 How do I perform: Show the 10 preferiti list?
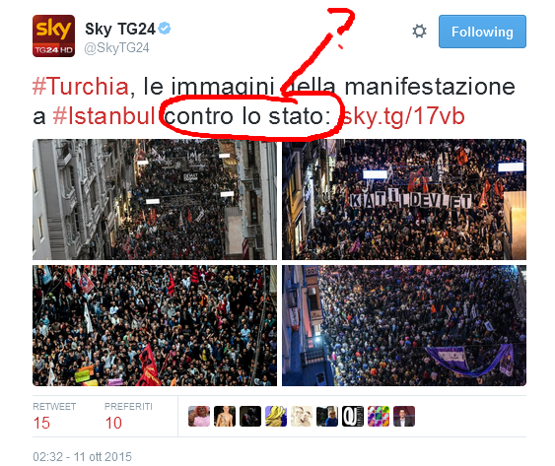click(128, 416)
